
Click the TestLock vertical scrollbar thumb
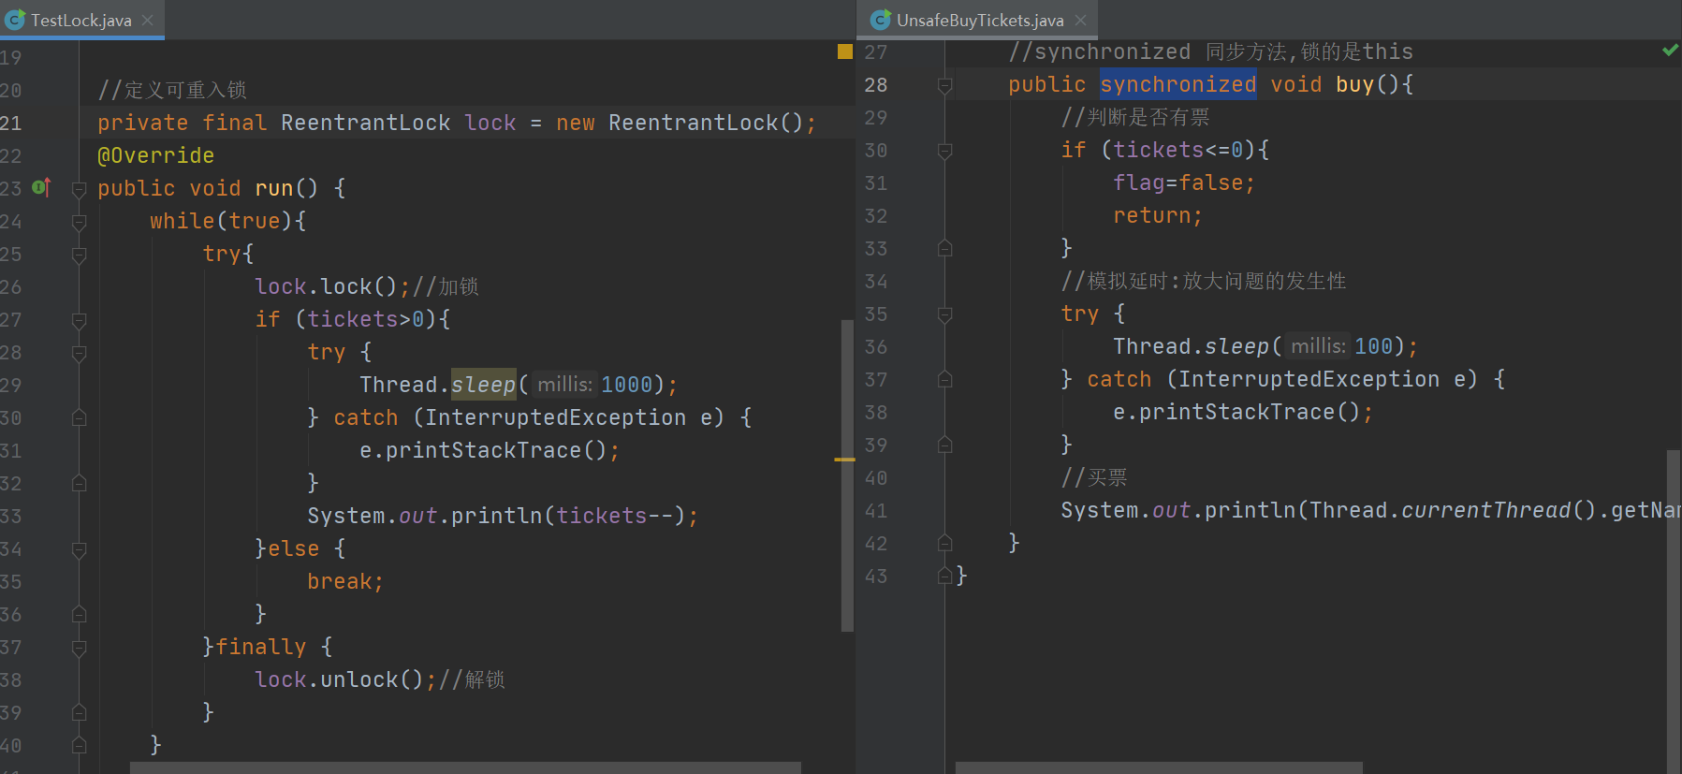coord(847,475)
